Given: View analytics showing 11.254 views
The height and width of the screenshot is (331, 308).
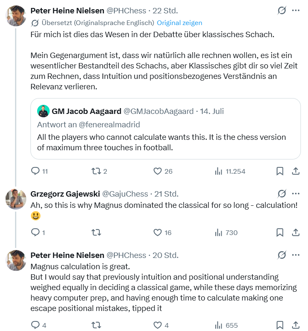Looking at the screenshot, I should (230, 171).
